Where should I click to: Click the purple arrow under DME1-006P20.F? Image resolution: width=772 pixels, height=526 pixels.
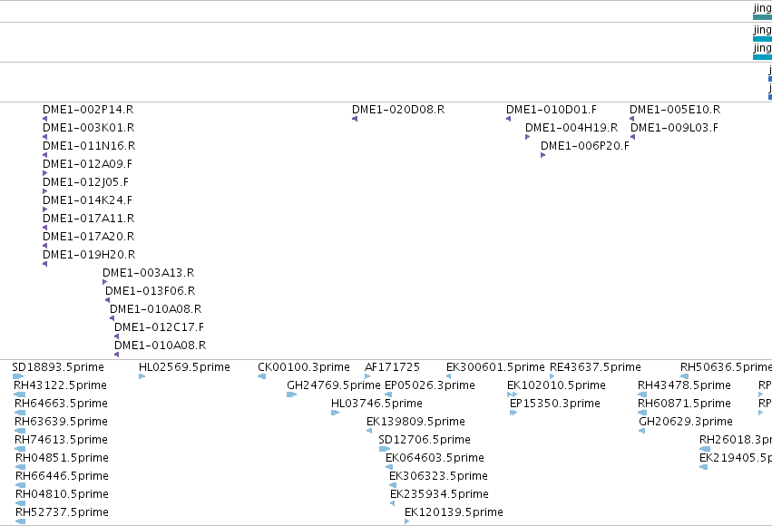(543, 155)
